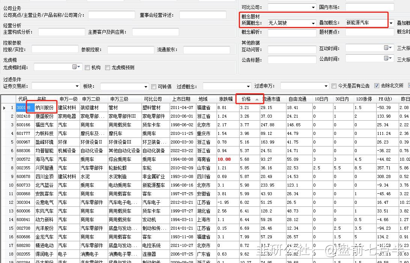410x263 pixels.
Task: Expand the 证券交易所 dropdown
Action: (77, 87)
